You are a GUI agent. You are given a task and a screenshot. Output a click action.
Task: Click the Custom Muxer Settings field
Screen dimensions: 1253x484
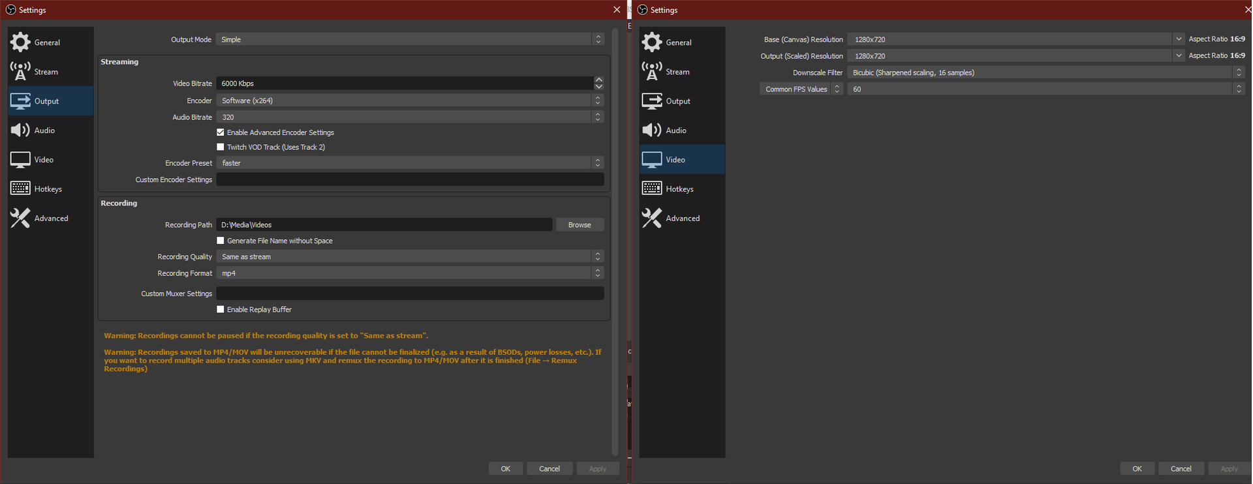410,294
